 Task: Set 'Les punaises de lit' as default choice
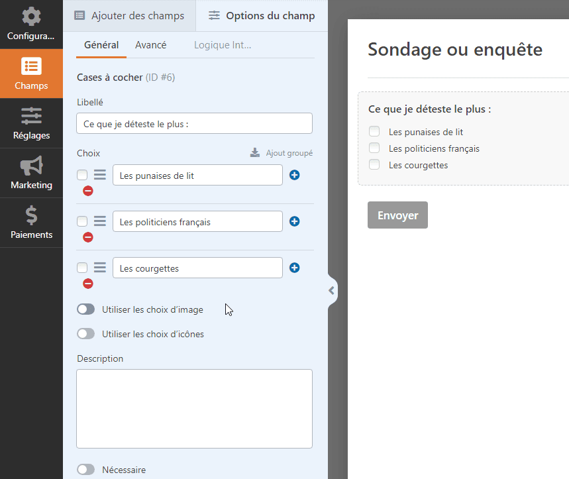tap(82, 175)
